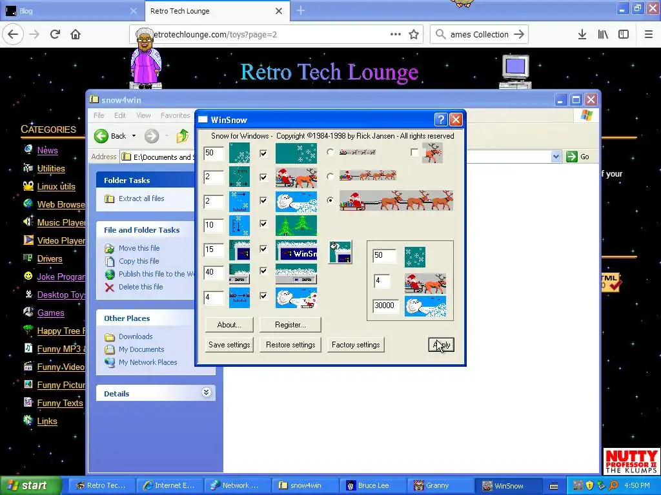
Task: Click the green Go arrow button
Action: coord(572,157)
